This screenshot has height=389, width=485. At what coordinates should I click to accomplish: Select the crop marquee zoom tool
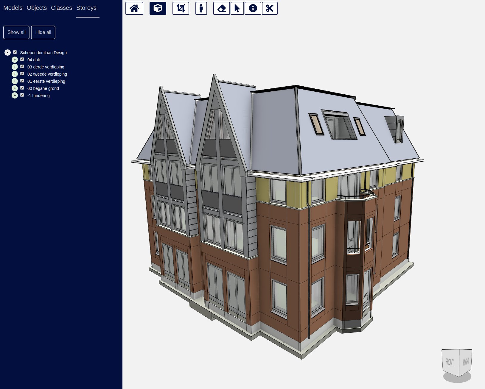coord(181,8)
